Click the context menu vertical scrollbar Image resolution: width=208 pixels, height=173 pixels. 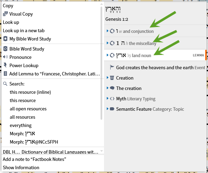pyautogui.click(x=102, y=63)
